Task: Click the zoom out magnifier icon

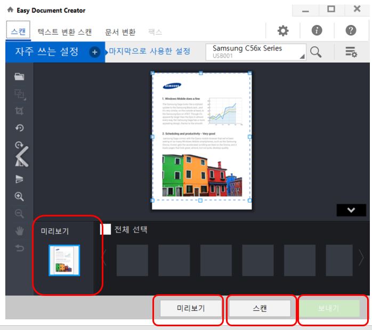Action: click(19, 214)
